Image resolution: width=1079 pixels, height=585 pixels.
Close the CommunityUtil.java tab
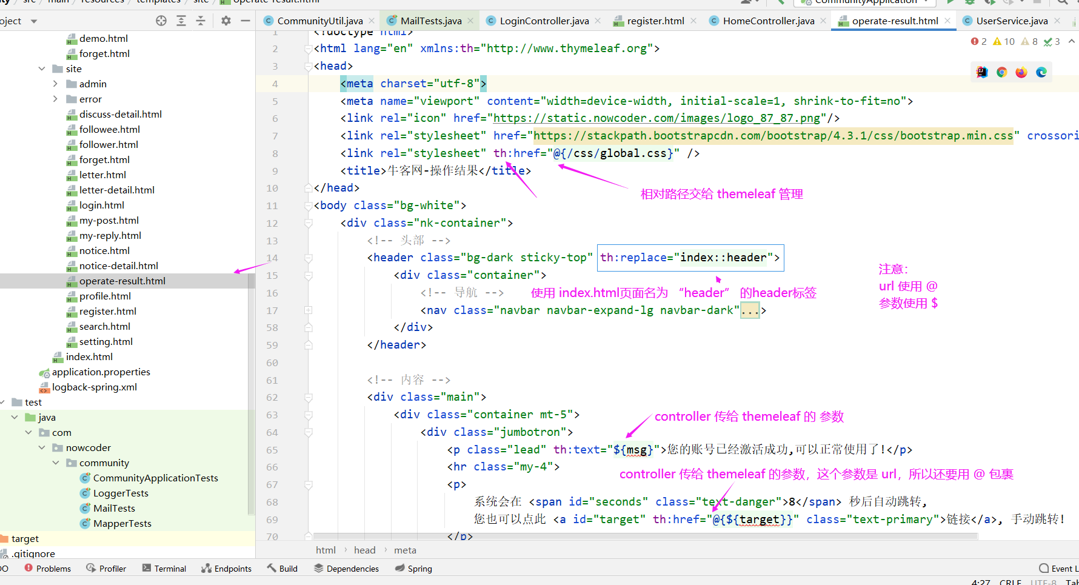tap(372, 21)
